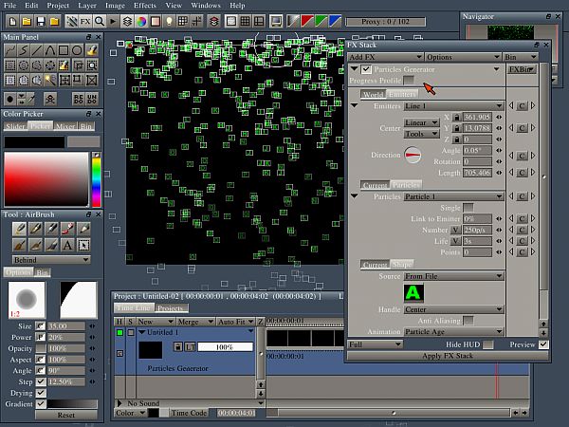The width and height of the screenshot is (569, 427).
Task: Select the text tool A in AirBrush panel
Action: pos(67,245)
